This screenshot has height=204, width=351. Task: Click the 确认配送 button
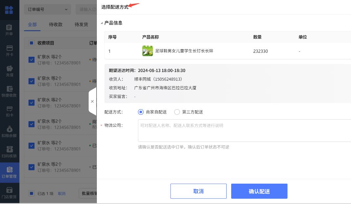pyautogui.click(x=259, y=191)
